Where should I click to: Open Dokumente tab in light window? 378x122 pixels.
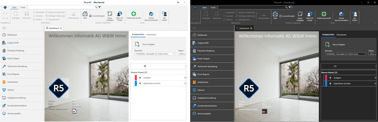[151, 34]
